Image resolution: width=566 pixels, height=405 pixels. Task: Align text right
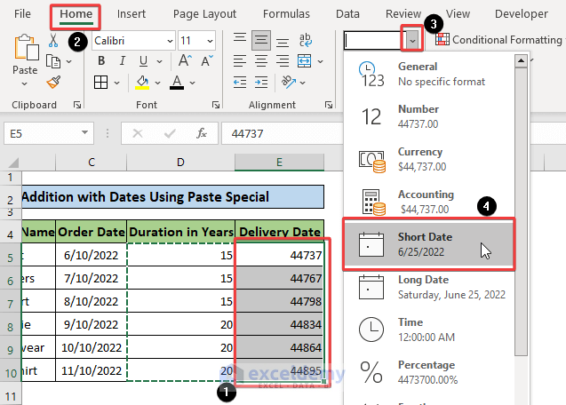pos(283,61)
